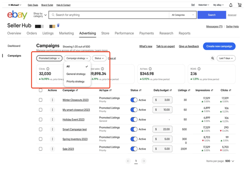Viewport: 244px width, 169px height.
Task: Switch to the Performance tab
Action: pos(124,33)
